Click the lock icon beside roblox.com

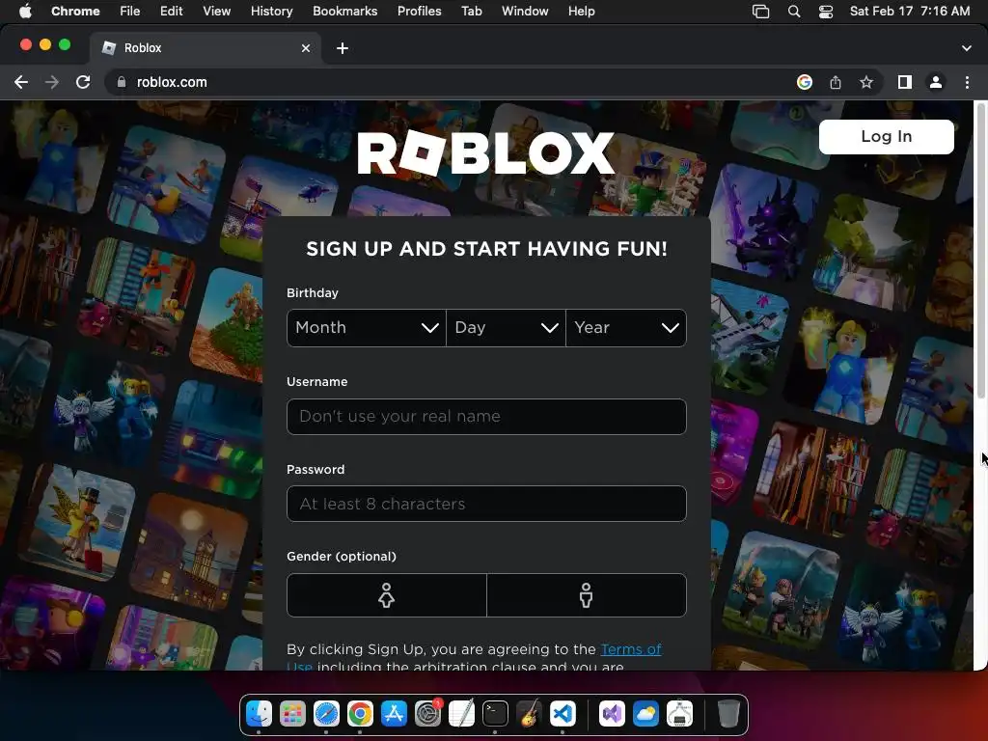click(x=122, y=82)
